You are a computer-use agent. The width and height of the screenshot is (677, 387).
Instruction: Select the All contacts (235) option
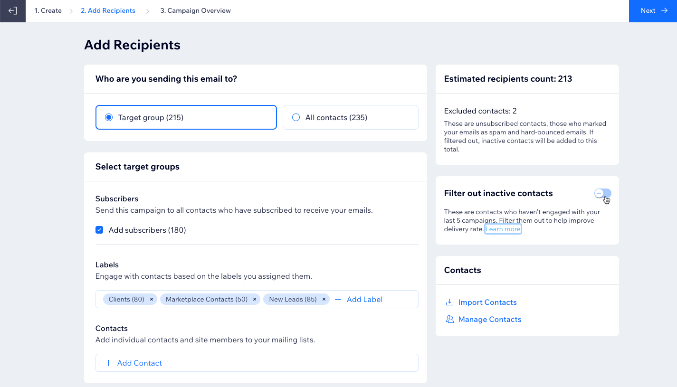[296, 117]
